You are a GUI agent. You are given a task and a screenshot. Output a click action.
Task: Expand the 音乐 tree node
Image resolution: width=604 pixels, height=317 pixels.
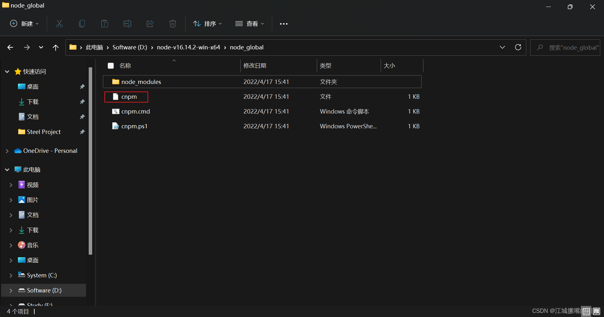tap(11, 245)
